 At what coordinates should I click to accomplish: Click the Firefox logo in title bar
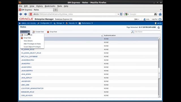tap(20, 3)
